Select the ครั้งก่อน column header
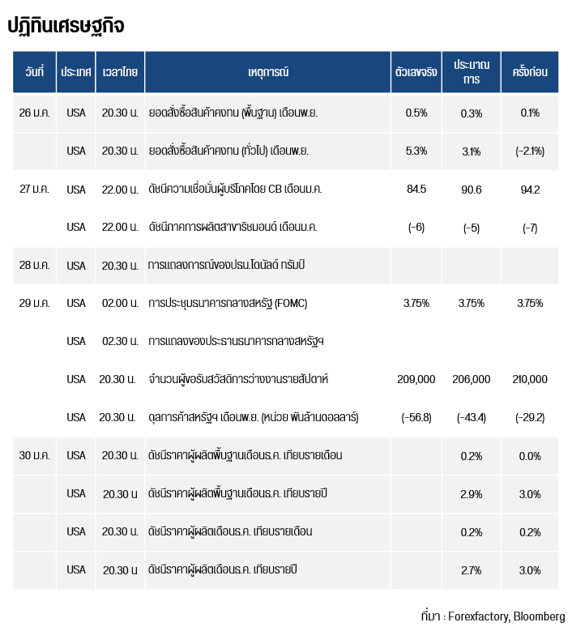Image resolution: width=572 pixels, height=631 pixels. click(x=530, y=72)
